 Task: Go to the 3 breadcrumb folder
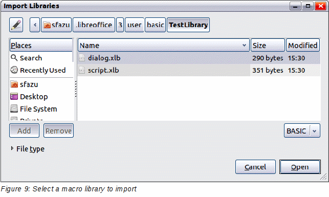120,25
